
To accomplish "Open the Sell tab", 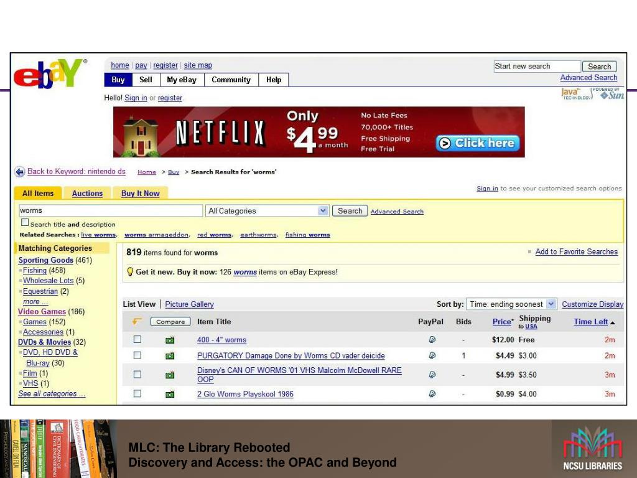I will click(146, 80).
